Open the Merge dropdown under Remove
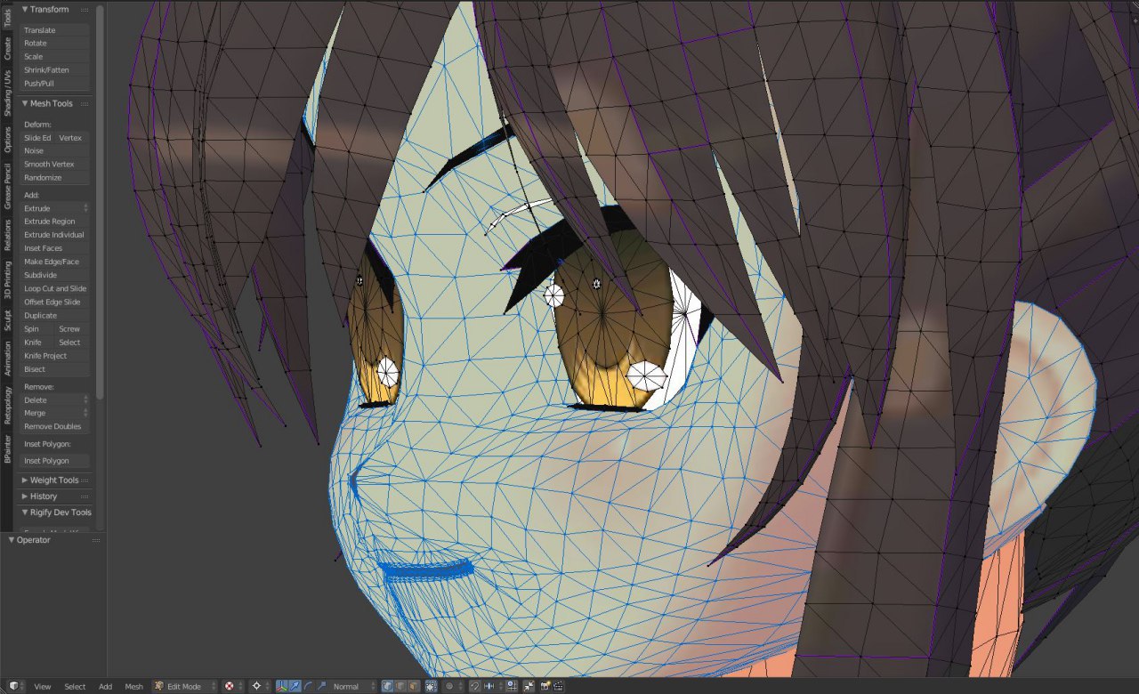Screen dimensions: 1139x694 (x=55, y=413)
